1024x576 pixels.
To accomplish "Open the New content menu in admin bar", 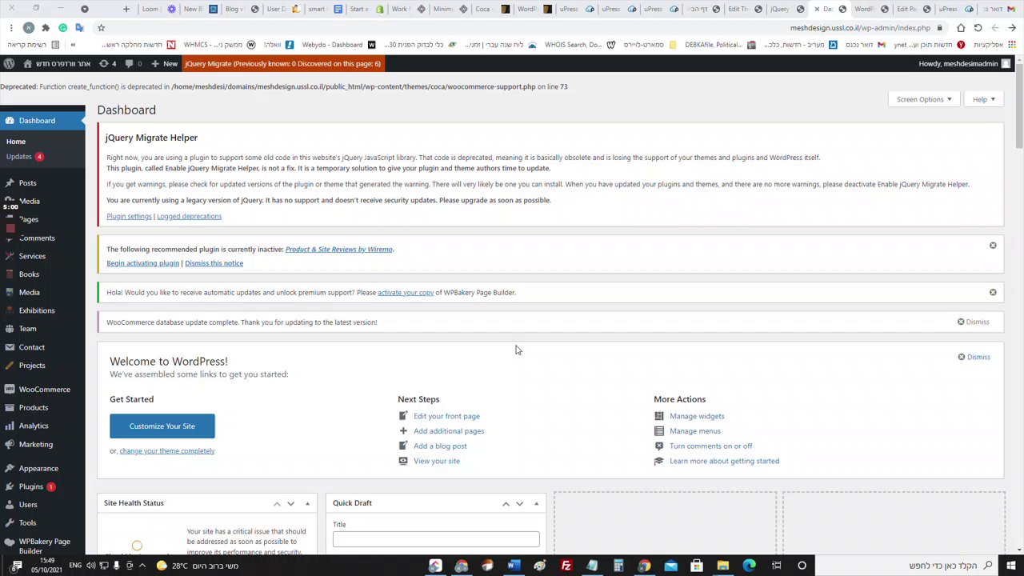I will pyautogui.click(x=163, y=63).
